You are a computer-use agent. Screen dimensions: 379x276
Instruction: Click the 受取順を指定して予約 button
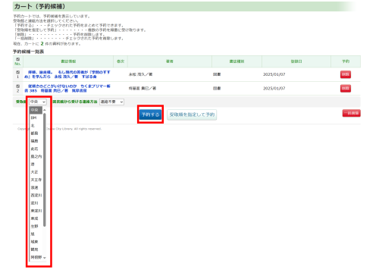192,114
